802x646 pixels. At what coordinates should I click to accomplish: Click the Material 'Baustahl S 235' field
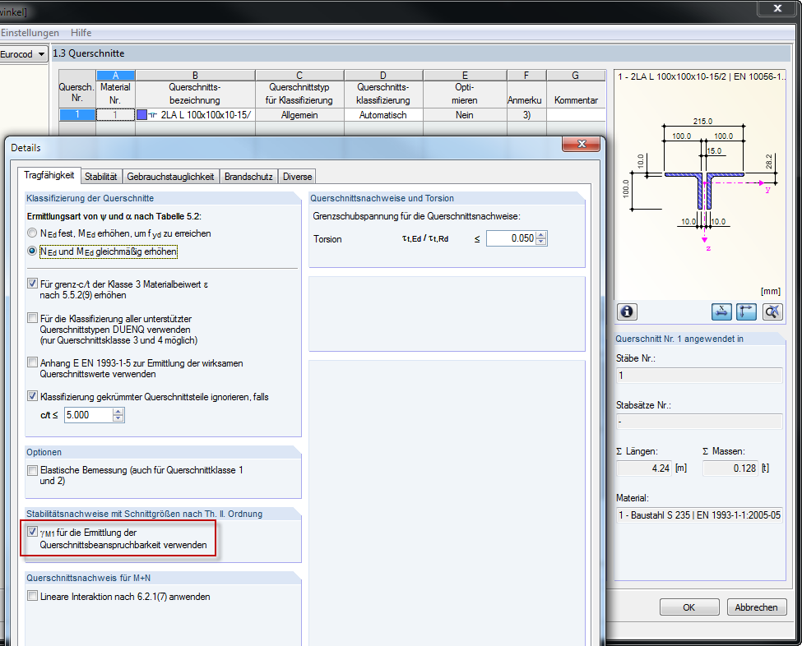[699, 515]
